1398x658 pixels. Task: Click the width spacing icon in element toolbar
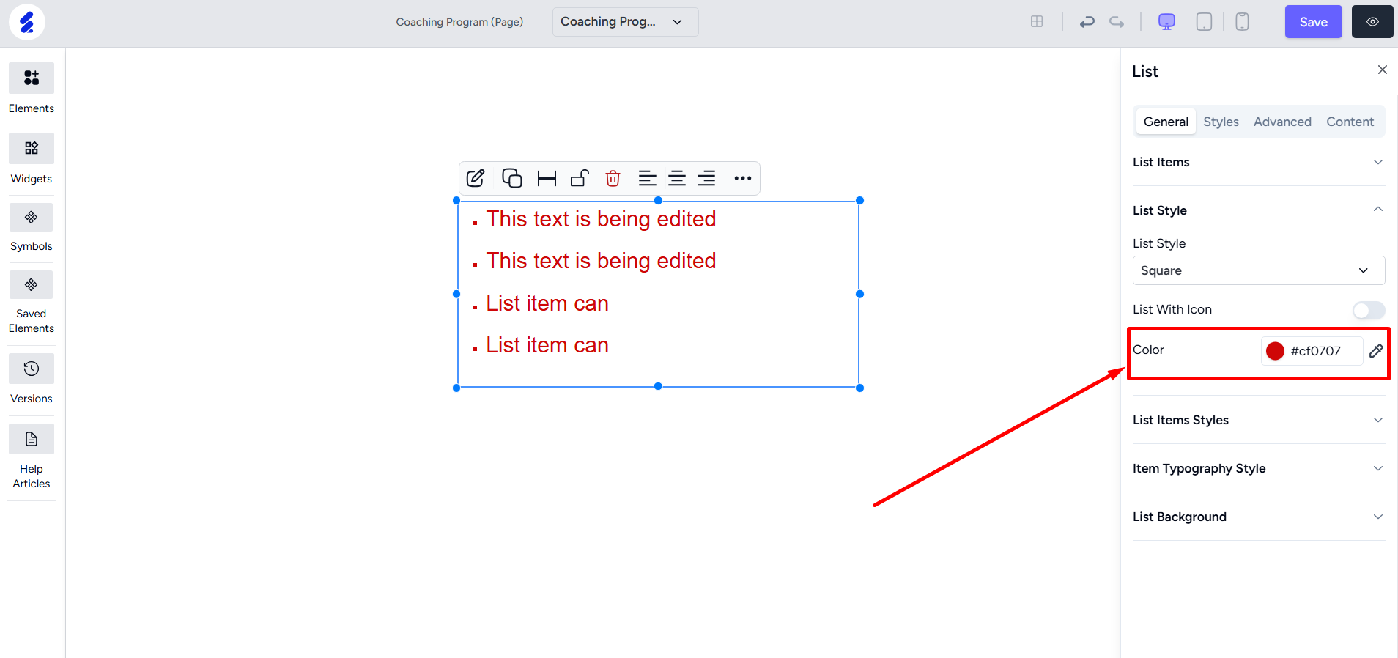[x=547, y=178]
